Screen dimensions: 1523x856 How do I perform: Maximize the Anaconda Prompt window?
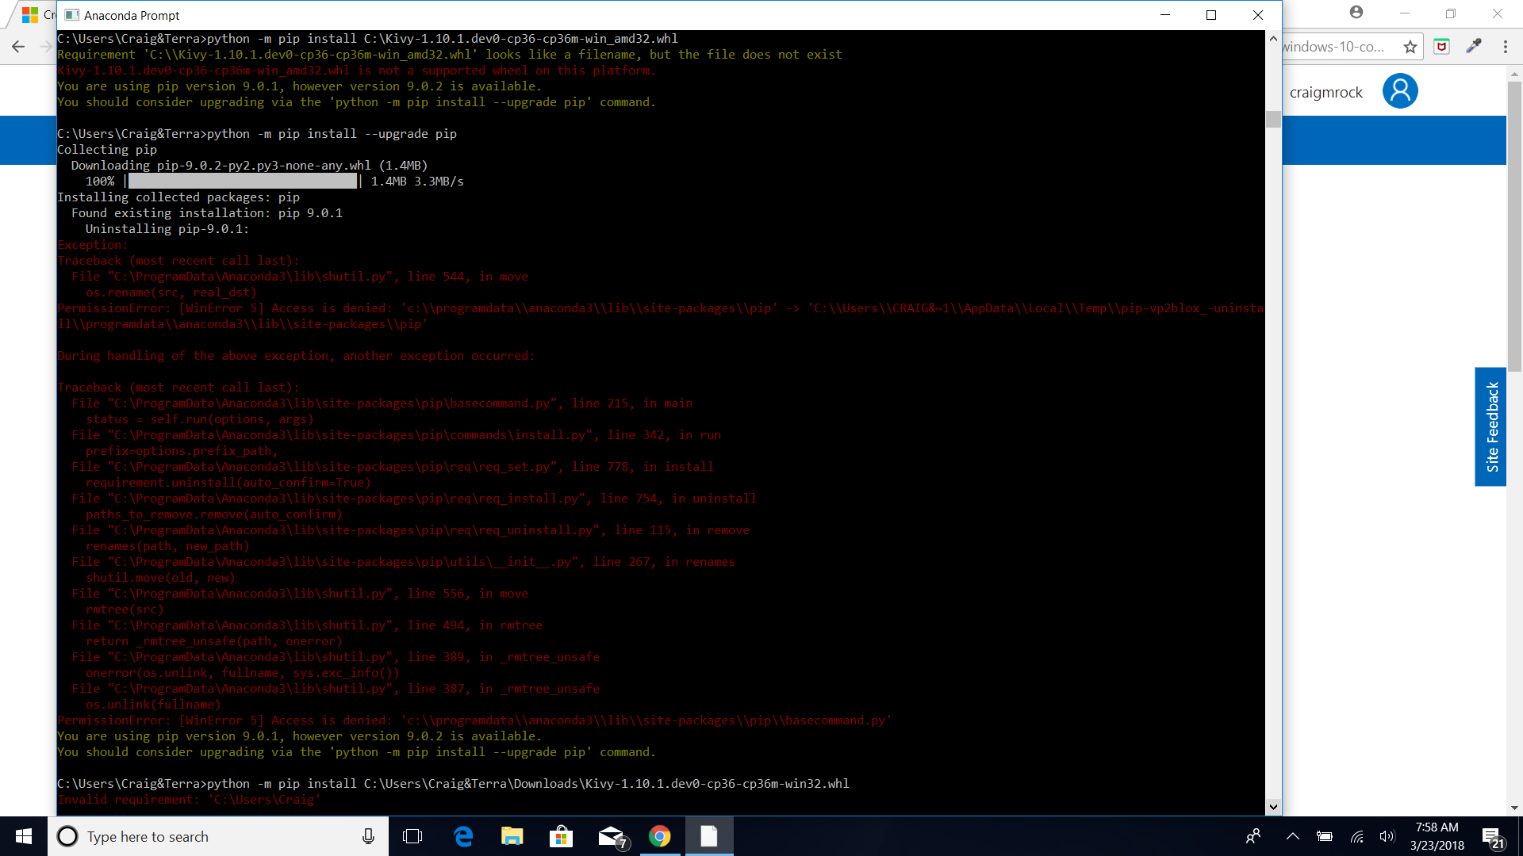1211,15
